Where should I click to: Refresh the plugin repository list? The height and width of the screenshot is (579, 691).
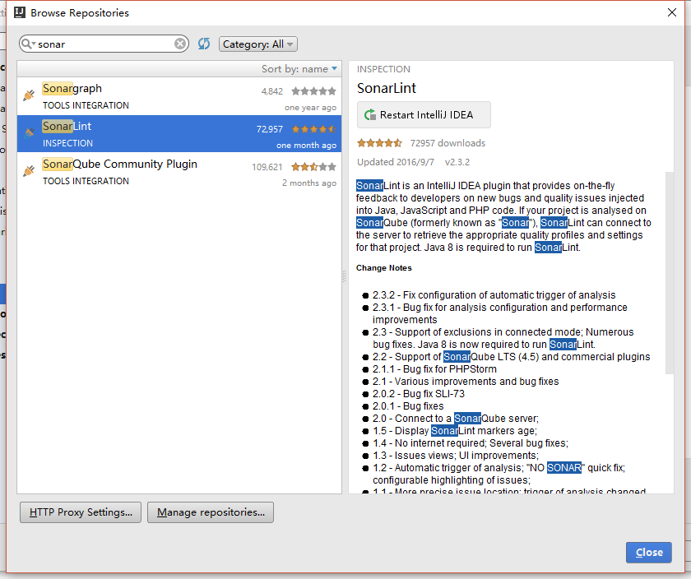(x=203, y=44)
